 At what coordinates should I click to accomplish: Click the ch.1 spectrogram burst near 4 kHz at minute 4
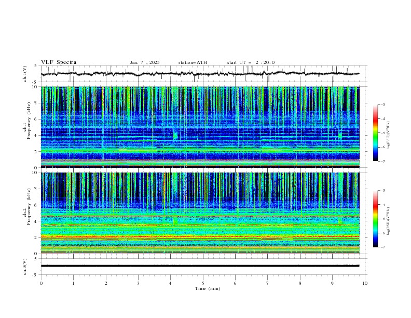click(175, 135)
